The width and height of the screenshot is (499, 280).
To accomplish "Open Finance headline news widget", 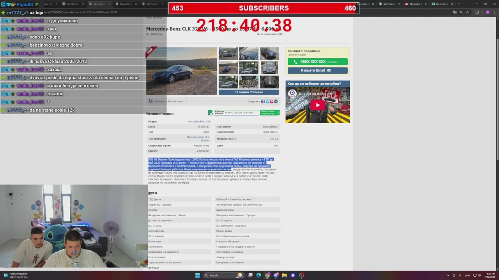I will 16,275.
